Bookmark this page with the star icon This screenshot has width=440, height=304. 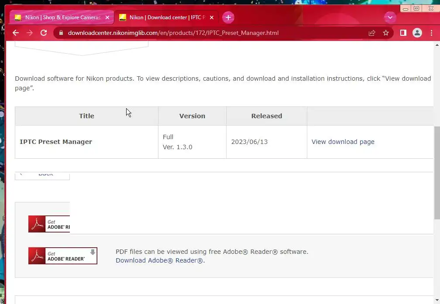coord(386,33)
